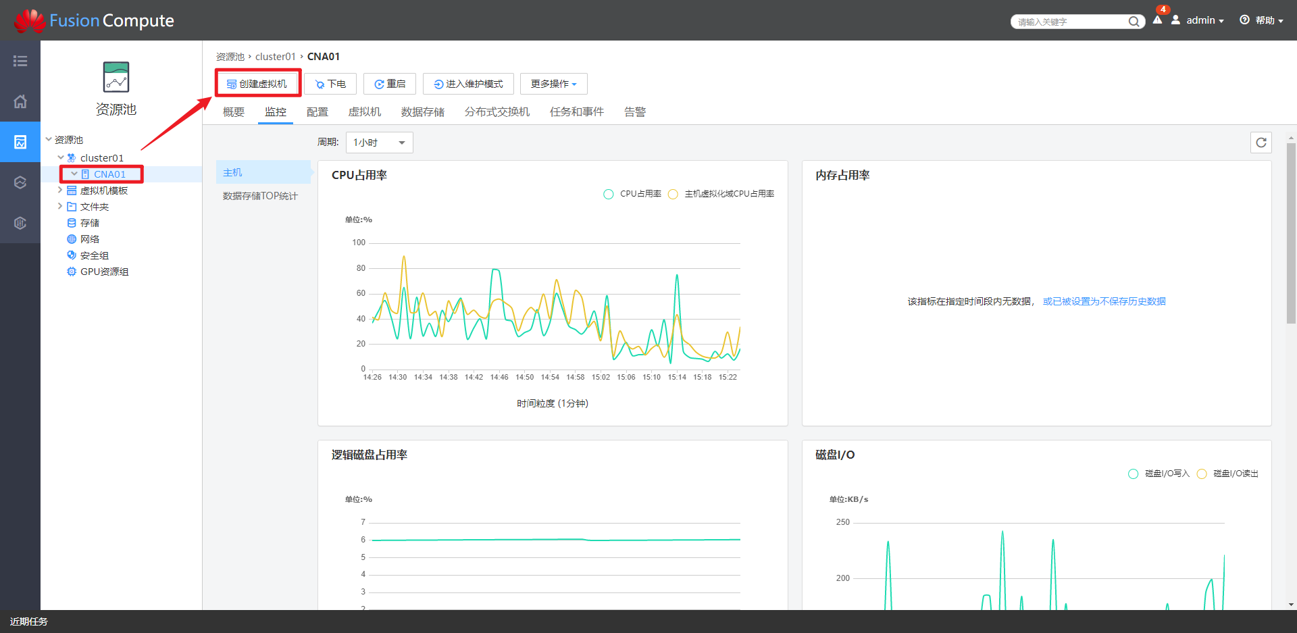
Task: Open the menu list icon in sidebar
Action: (x=20, y=61)
